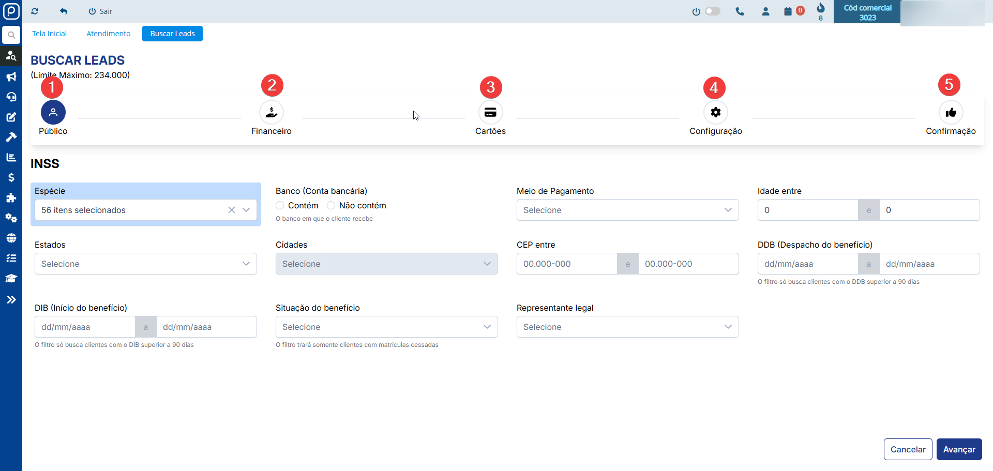Go to the Cartões step icon

[490, 112]
